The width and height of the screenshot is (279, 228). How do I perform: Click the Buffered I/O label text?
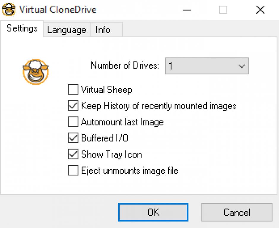104,138
